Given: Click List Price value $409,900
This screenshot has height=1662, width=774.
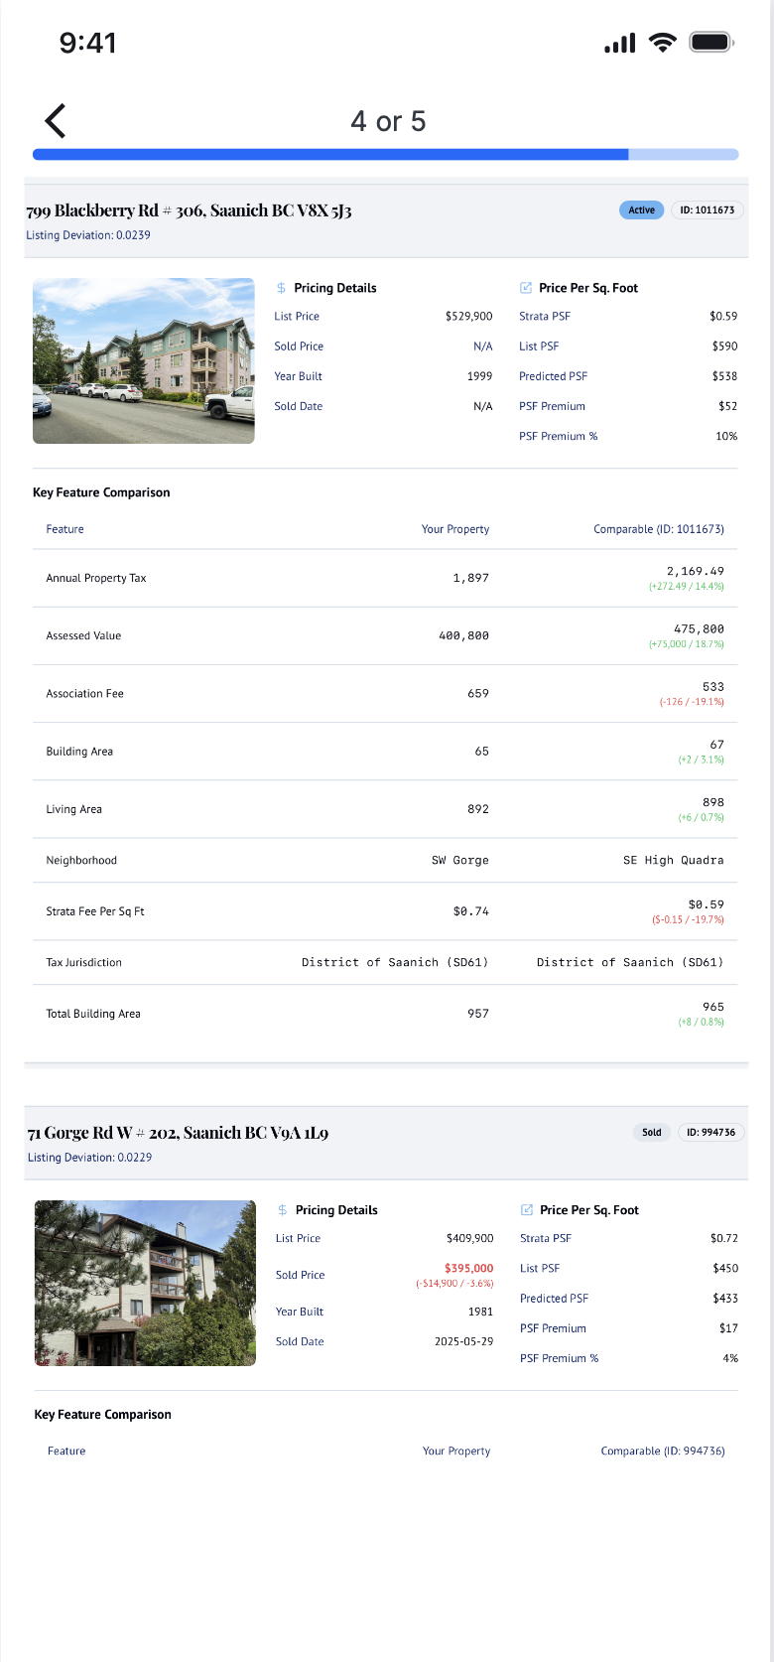Looking at the screenshot, I should click(x=470, y=1239).
